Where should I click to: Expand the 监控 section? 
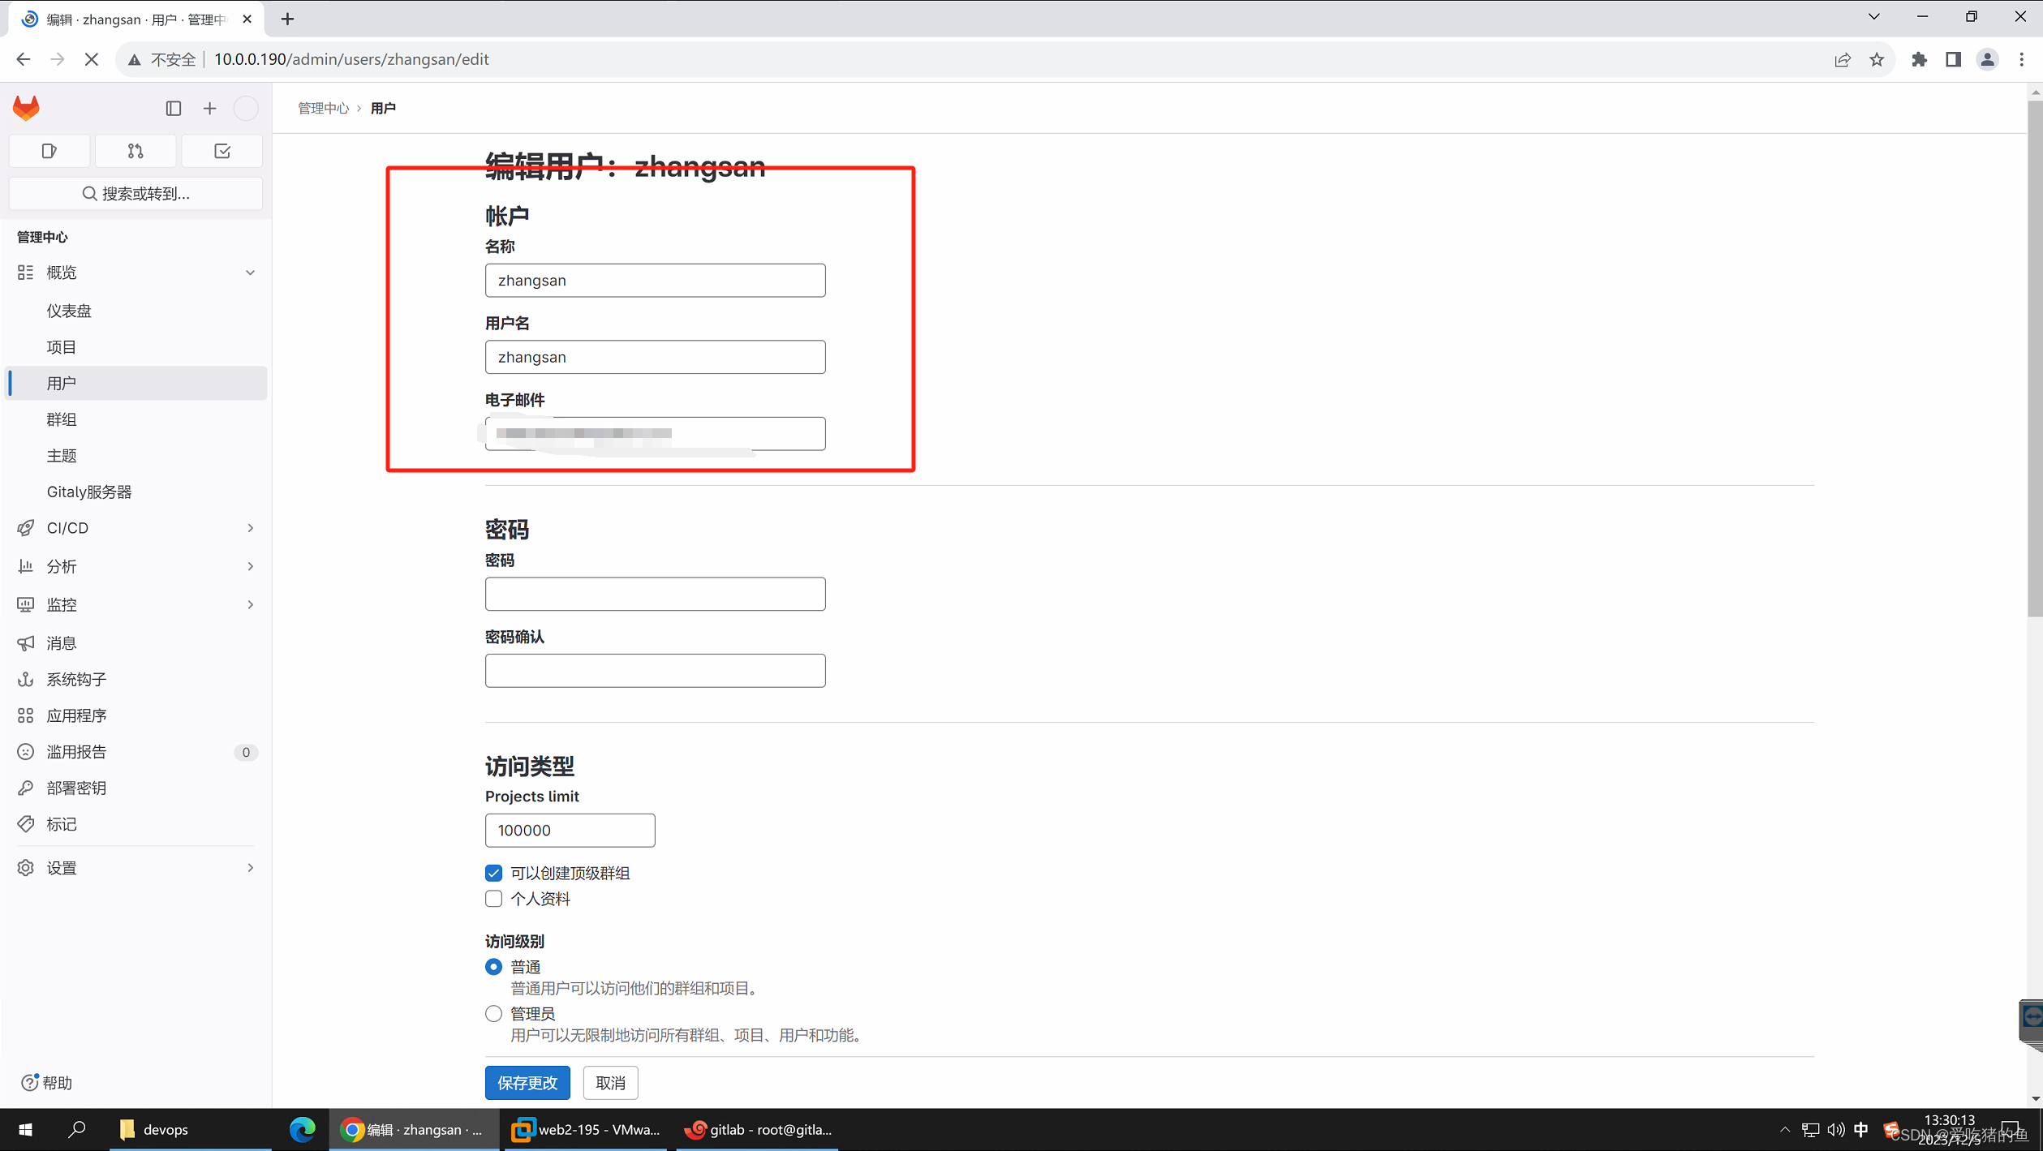point(136,604)
